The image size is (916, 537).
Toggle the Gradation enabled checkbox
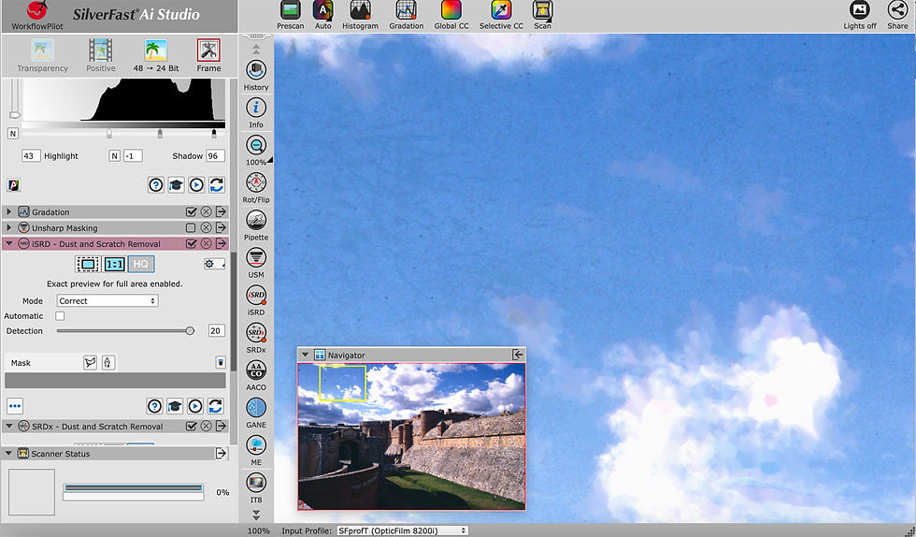click(x=191, y=211)
